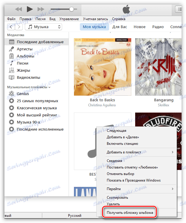Open the Артисты library view
Viewport: 186px width, 223px height.
click(25, 49)
